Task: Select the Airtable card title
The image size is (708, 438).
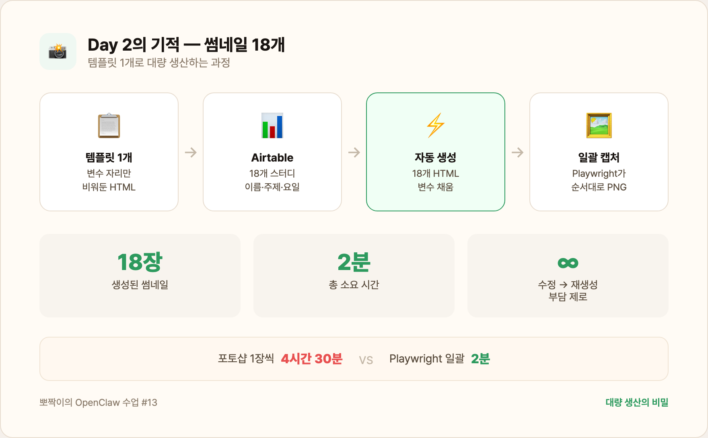Action: tap(272, 158)
